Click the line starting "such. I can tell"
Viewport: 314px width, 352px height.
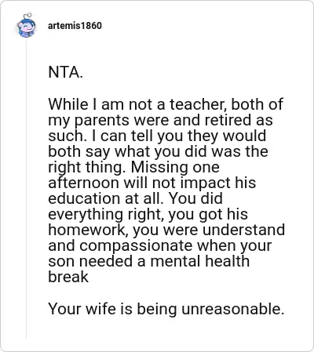coord(157,136)
